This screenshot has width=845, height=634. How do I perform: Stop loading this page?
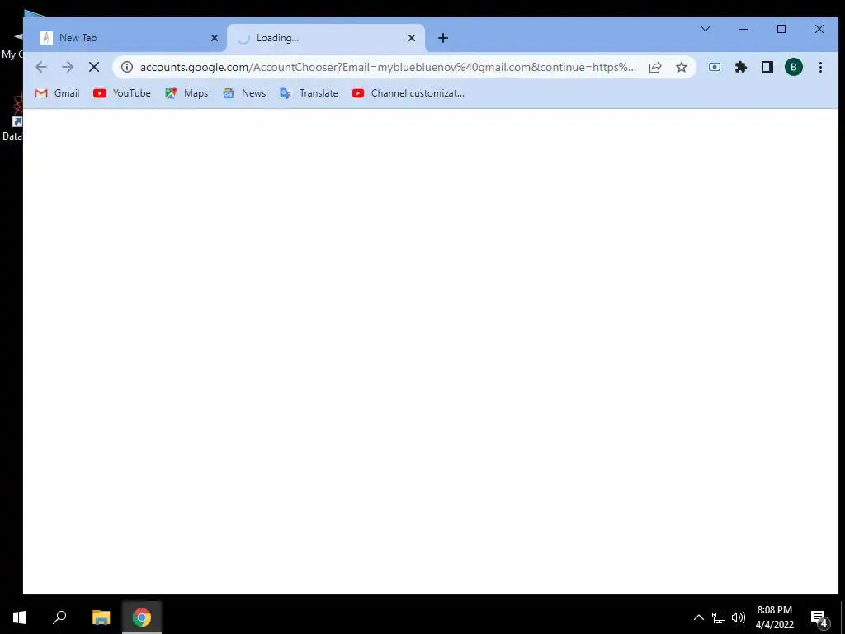pyautogui.click(x=94, y=67)
